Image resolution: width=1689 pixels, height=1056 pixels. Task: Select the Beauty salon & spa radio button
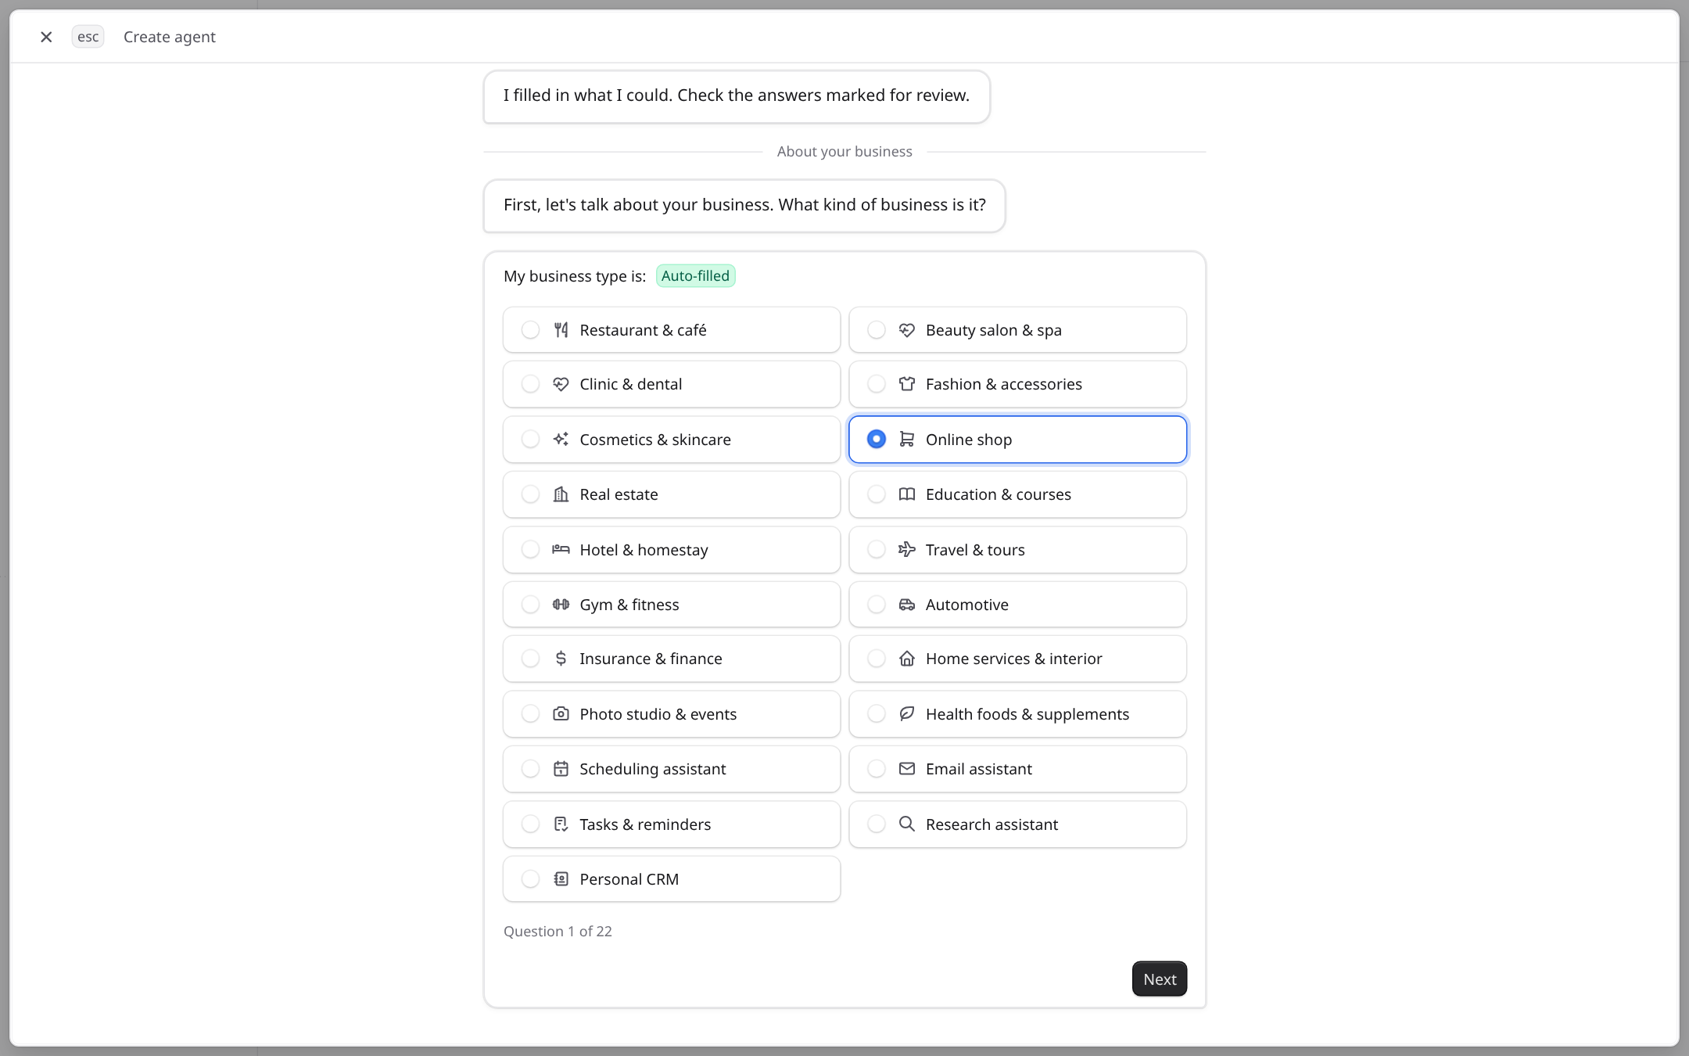coord(877,330)
